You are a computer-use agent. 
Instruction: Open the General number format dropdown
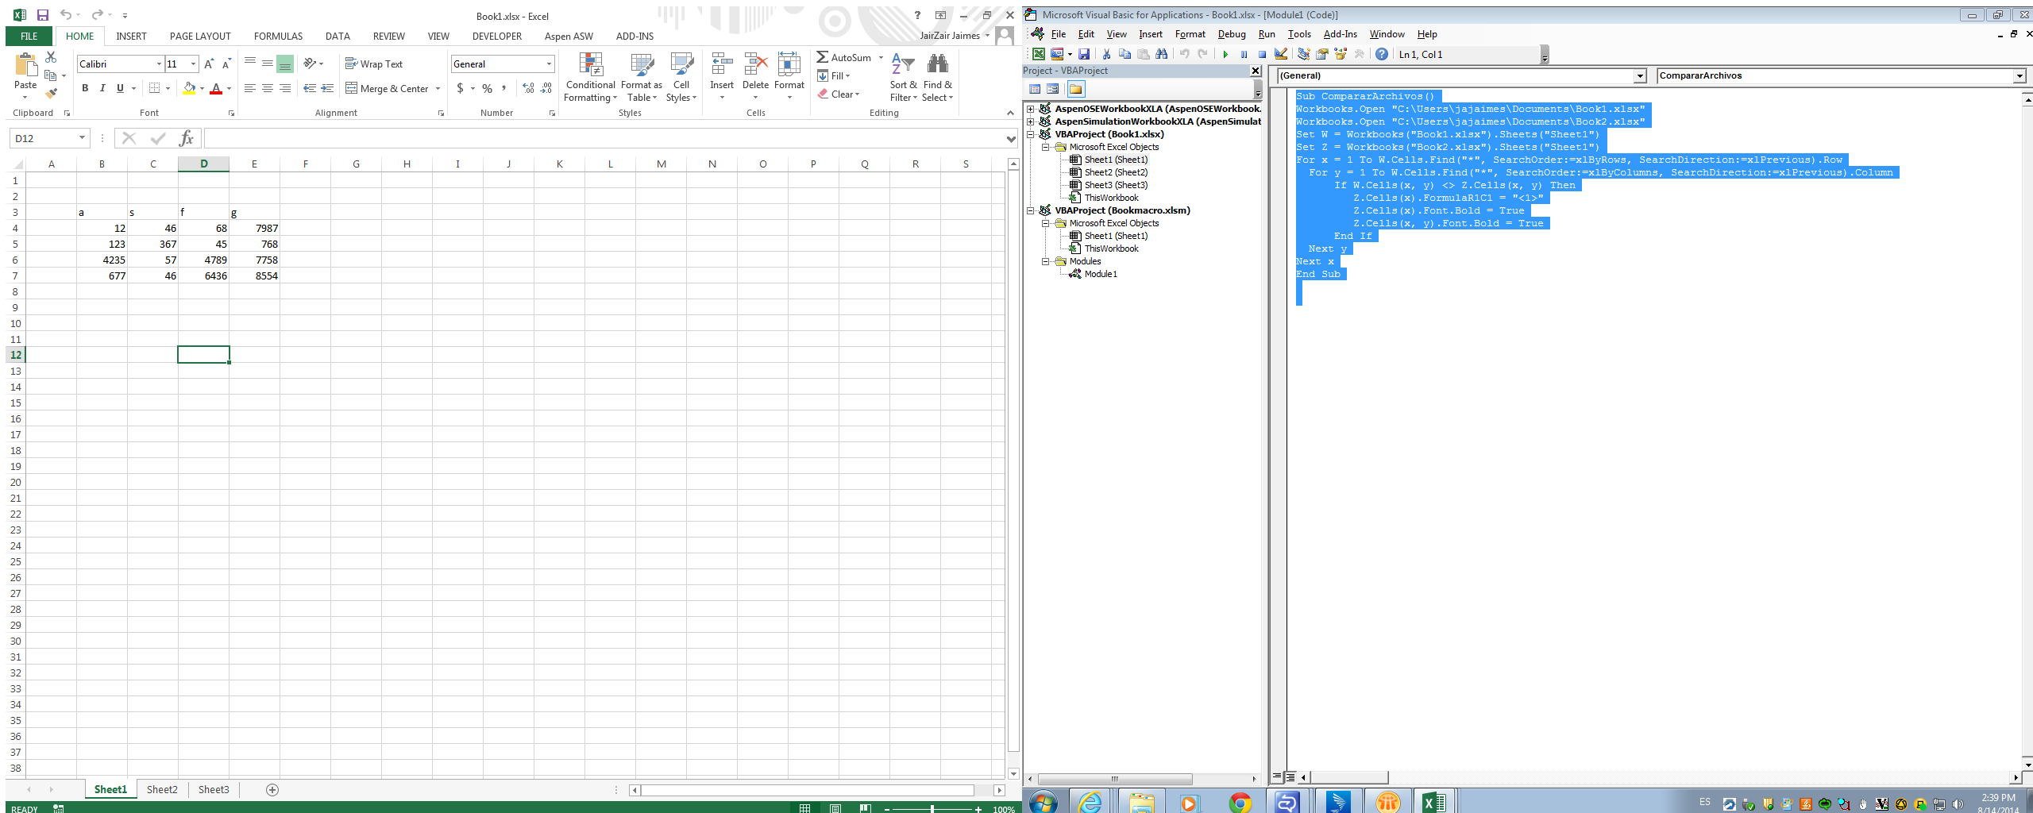[x=549, y=64]
